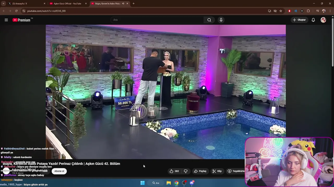334x187 pixels.
Task: Click the video player frame
Action: point(166,92)
